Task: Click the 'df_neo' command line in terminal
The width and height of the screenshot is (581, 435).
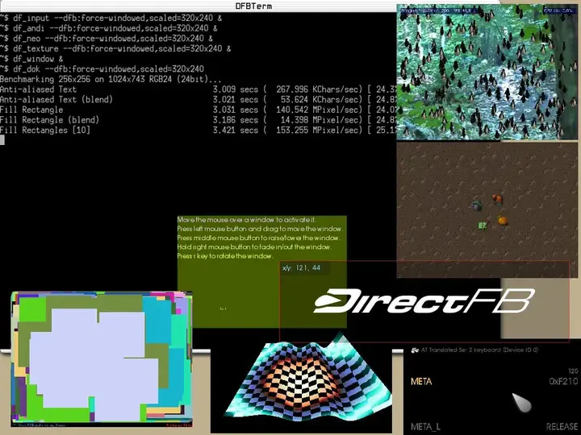Action: click(107, 39)
